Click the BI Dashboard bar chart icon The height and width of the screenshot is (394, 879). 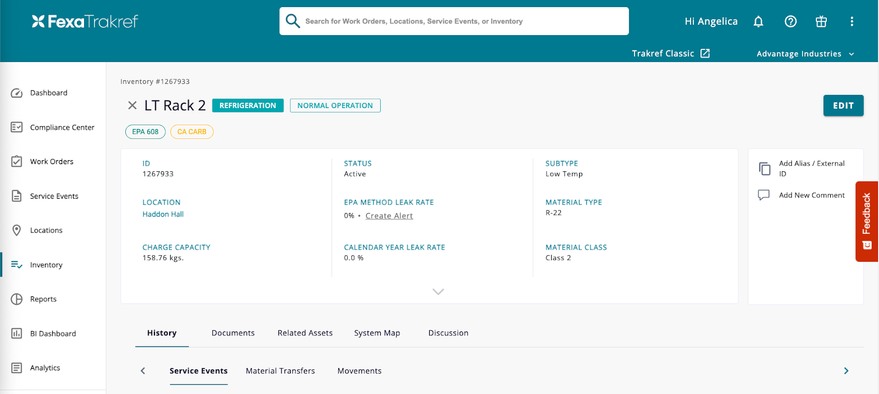(16, 334)
